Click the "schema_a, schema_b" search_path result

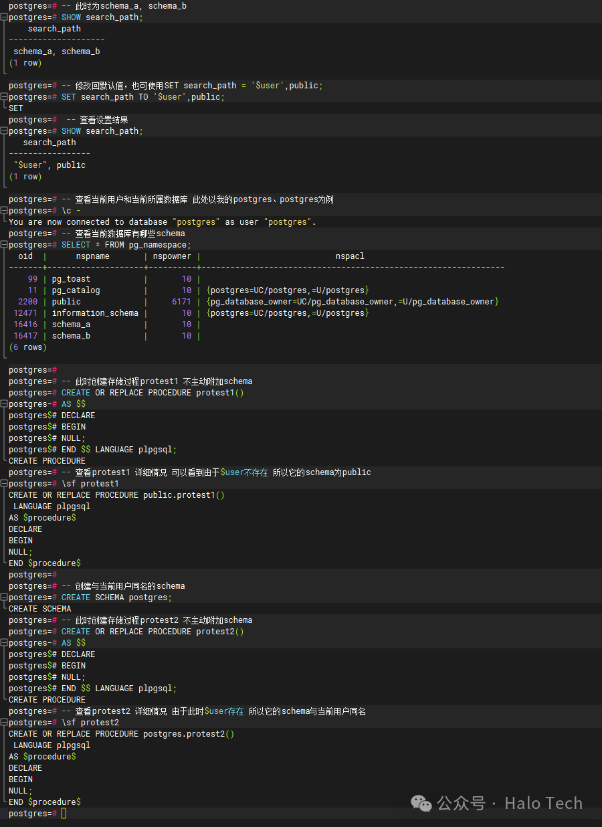click(x=57, y=52)
